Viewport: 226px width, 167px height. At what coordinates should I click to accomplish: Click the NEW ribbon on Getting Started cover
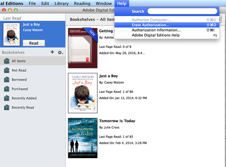[x=92, y=33]
